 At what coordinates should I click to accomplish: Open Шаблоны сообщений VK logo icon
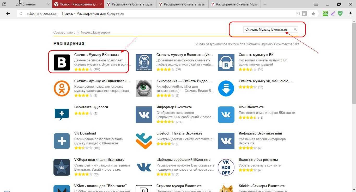tap(144, 167)
